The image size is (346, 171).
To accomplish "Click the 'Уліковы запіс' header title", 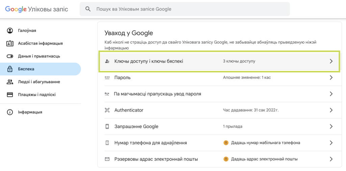I will 48,9.
